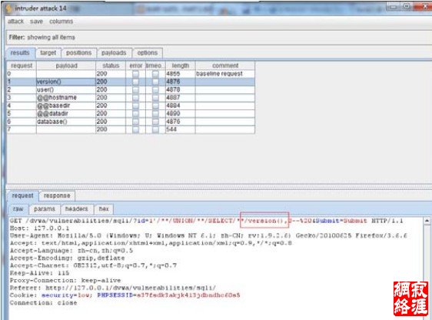Sort by the status column header
The width and height of the screenshot is (432, 320).
click(111, 66)
